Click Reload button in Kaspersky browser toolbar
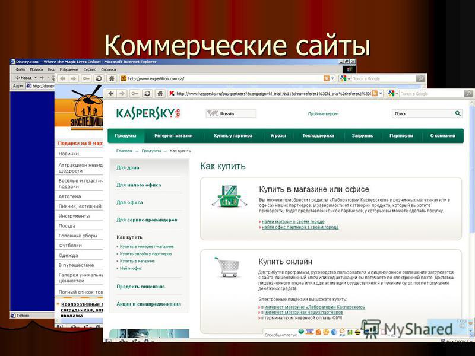The height and width of the screenshot is (356, 475). coord(147,94)
